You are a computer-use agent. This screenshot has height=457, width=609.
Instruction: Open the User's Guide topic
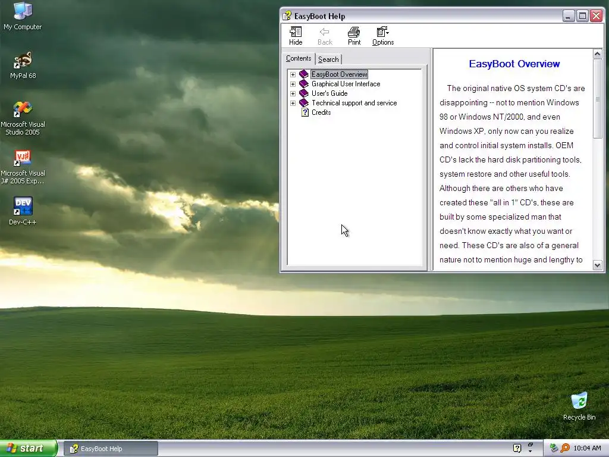tap(329, 93)
